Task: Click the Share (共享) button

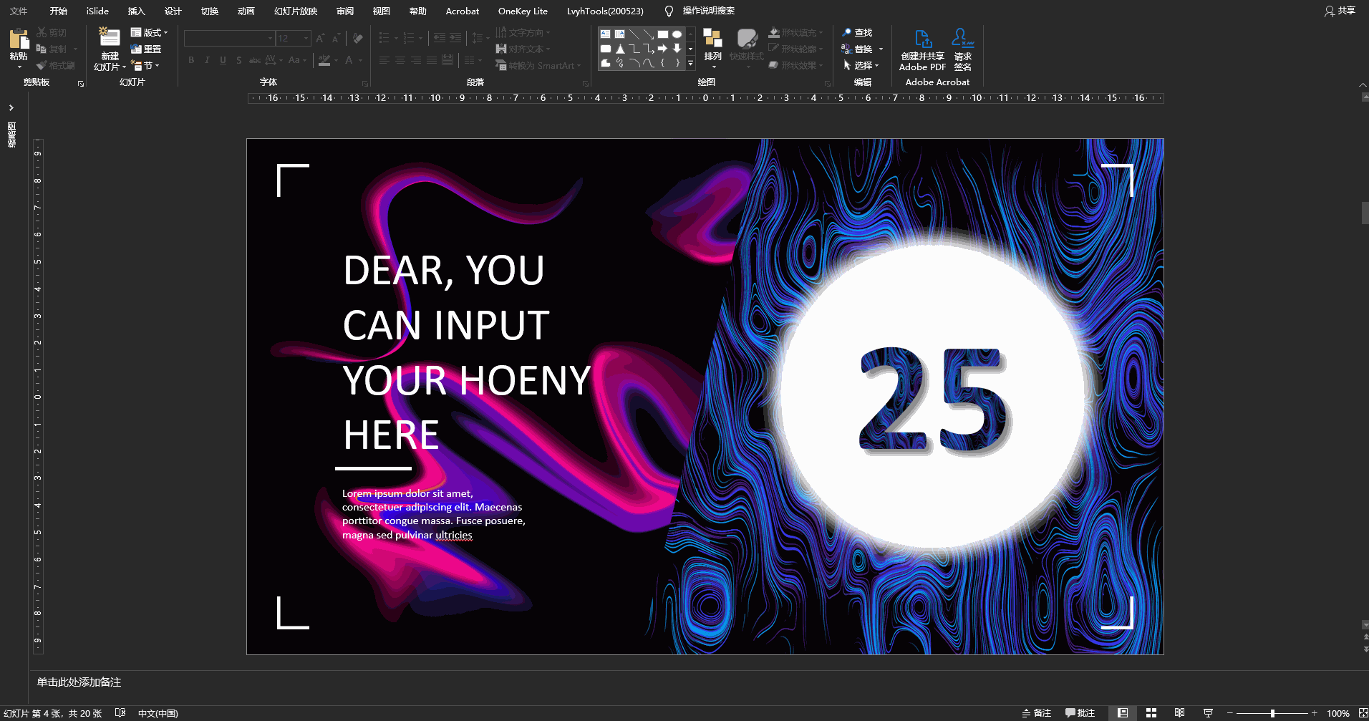Action: [x=1340, y=11]
